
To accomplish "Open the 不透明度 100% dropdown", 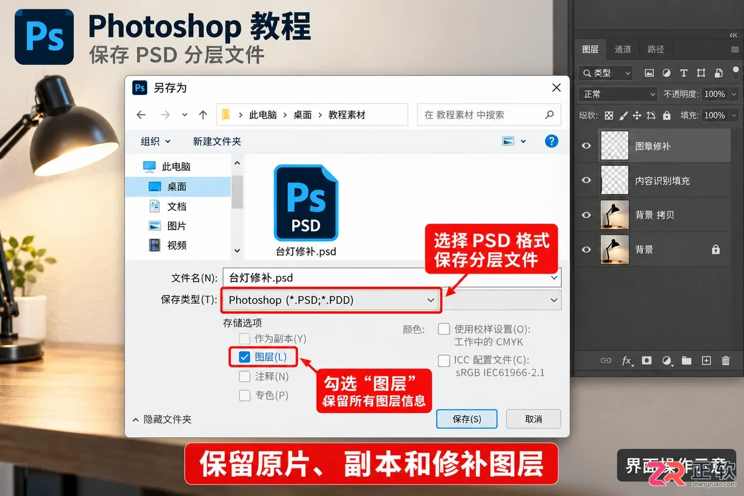I will pyautogui.click(x=733, y=94).
